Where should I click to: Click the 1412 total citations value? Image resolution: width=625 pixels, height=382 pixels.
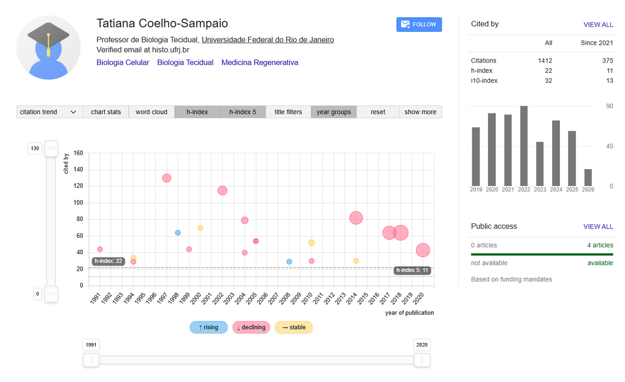pyautogui.click(x=545, y=61)
